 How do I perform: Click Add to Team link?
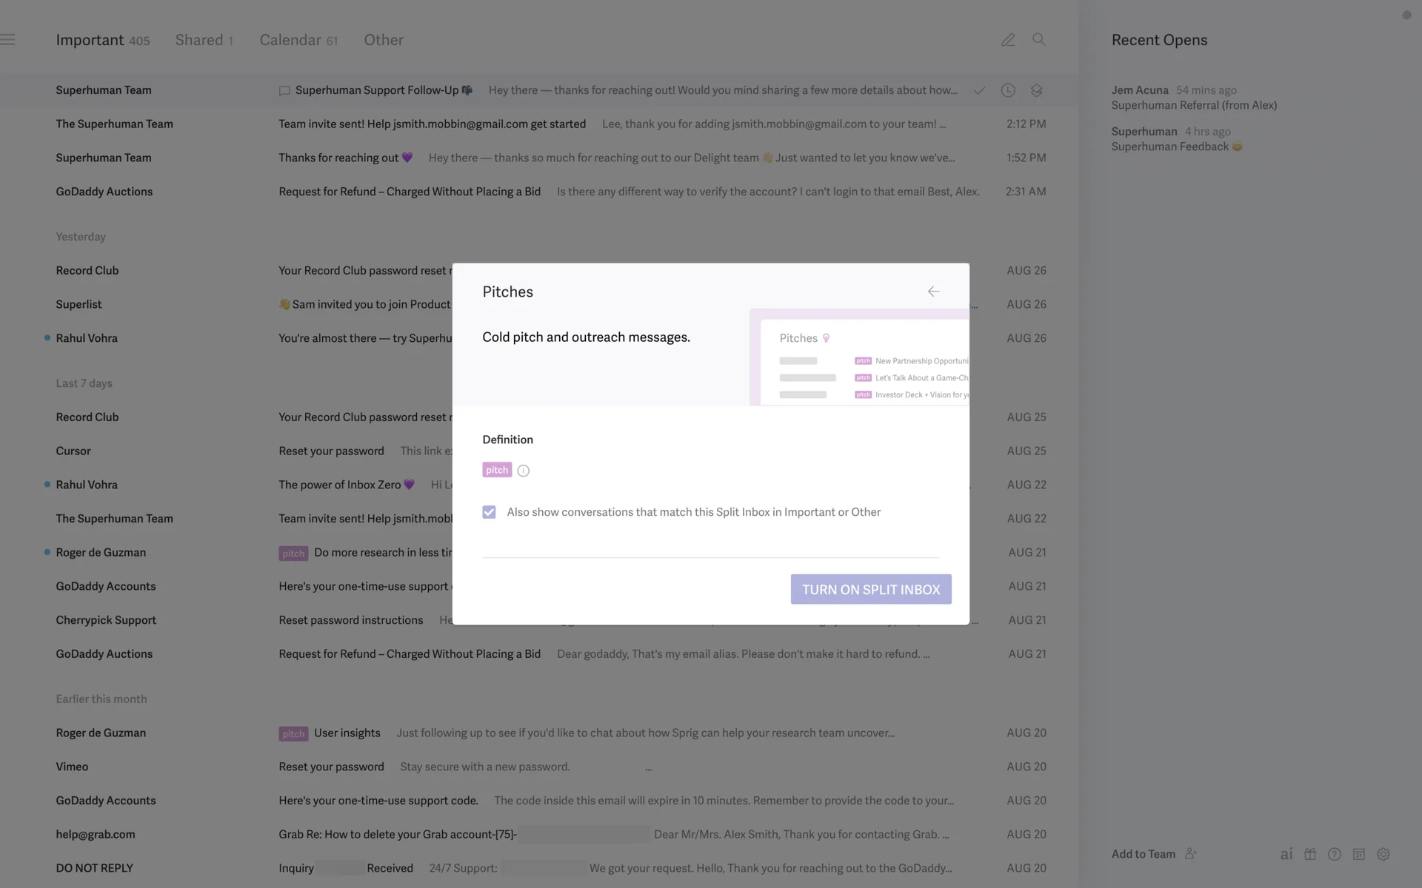pyautogui.click(x=1143, y=854)
